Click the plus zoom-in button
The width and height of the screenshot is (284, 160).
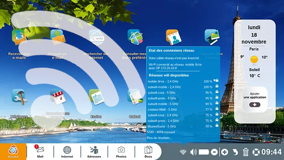pyautogui.click(x=225, y=152)
